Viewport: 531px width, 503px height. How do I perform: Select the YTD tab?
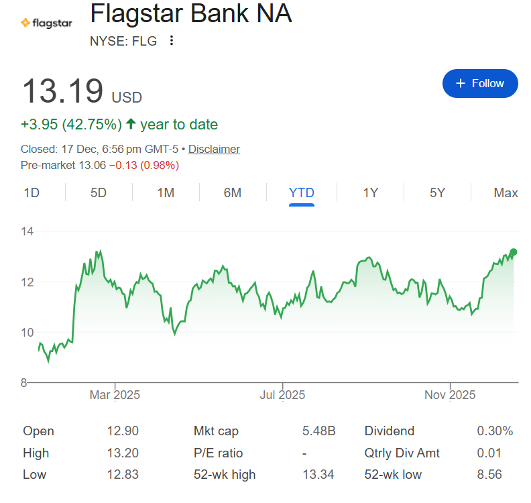[302, 193]
